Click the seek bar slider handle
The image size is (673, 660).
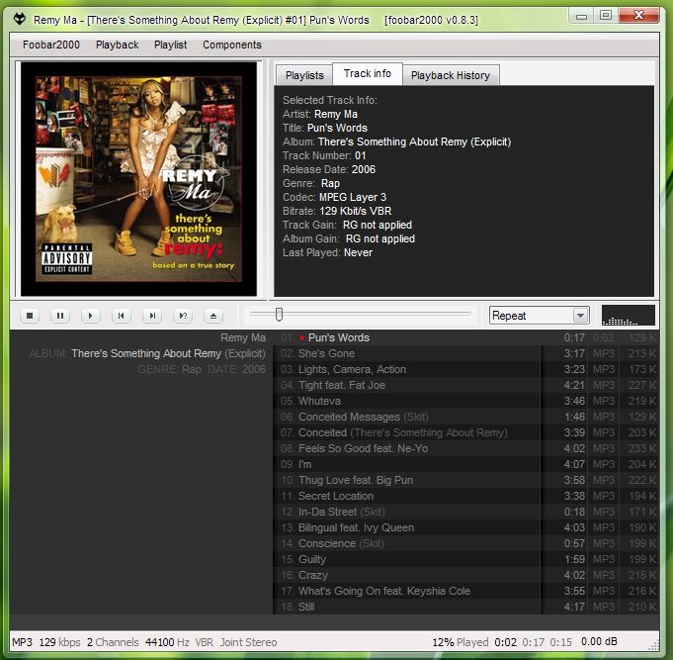tap(279, 314)
